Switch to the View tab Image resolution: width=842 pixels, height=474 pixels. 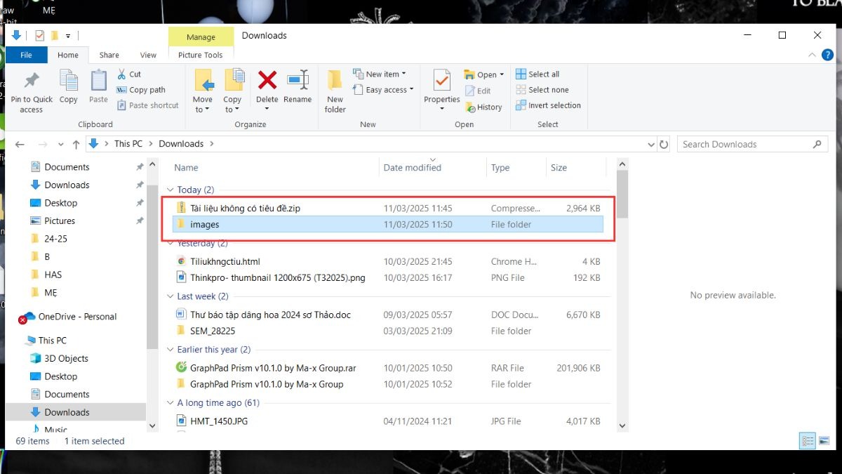(148, 55)
